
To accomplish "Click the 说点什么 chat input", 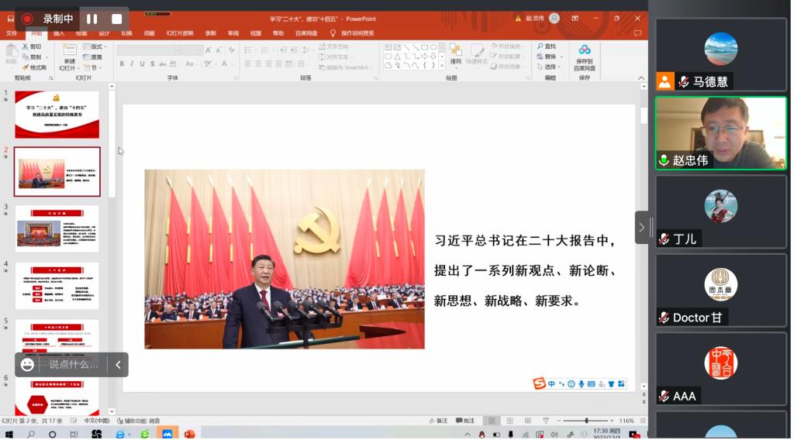I will [x=74, y=365].
